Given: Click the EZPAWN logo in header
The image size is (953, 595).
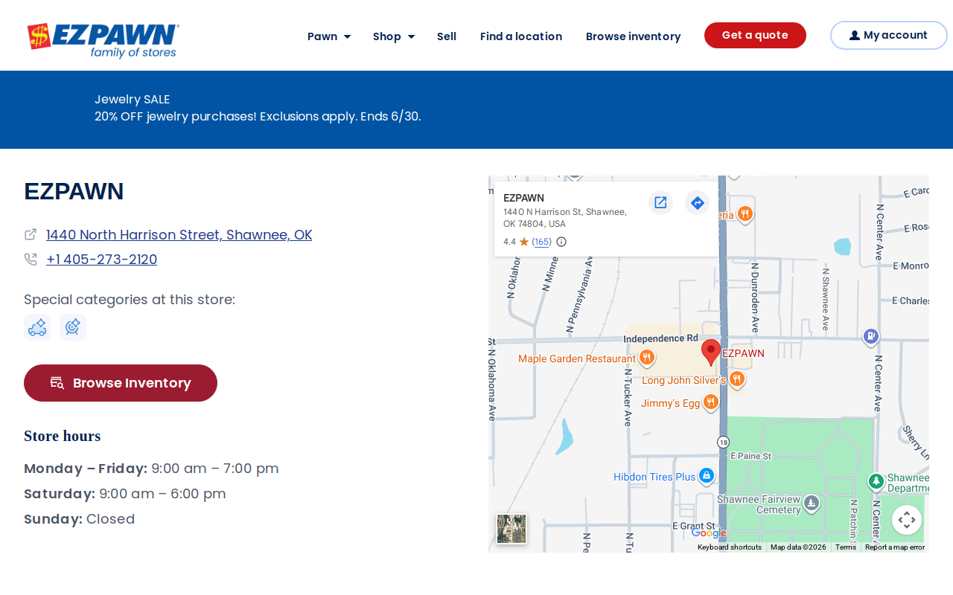Looking at the screenshot, I should [x=103, y=40].
